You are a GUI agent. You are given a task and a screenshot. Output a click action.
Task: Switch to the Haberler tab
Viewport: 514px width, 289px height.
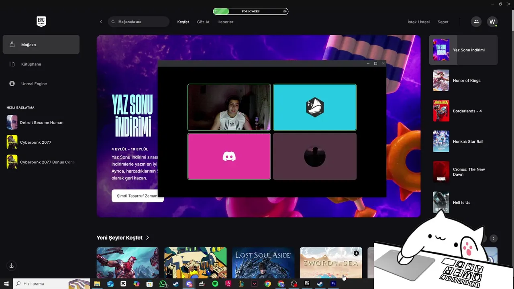click(225, 22)
